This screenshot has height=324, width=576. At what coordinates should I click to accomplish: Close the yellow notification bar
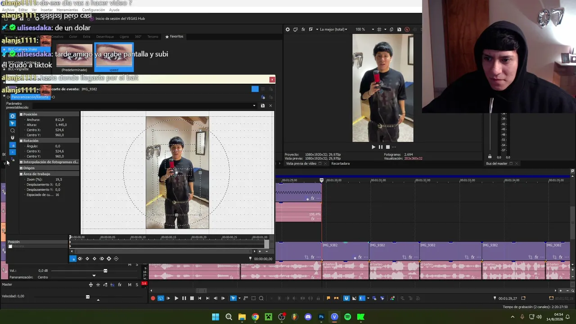pos(272,80)
